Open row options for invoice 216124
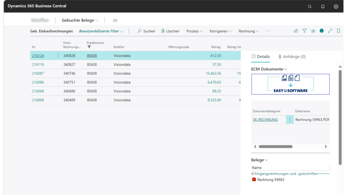Image resolution: width=347 pixels, height=195 pixels. point(58,56)
